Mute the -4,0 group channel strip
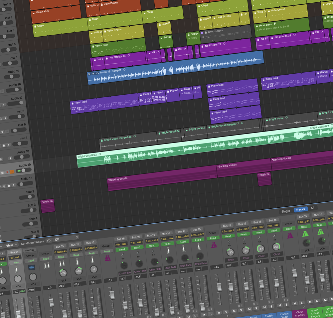 [x=219, y=313]
